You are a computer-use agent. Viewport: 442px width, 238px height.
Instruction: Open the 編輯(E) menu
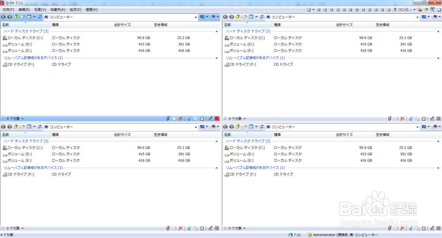(24, 10)
